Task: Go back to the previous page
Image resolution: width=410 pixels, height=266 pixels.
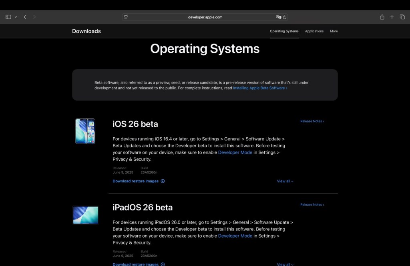Action: coord(25,17)
